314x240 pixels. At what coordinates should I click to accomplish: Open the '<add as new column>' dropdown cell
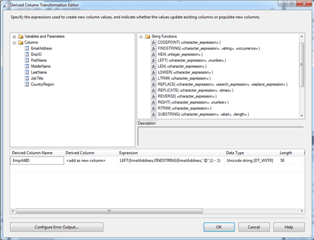(90, 161)
